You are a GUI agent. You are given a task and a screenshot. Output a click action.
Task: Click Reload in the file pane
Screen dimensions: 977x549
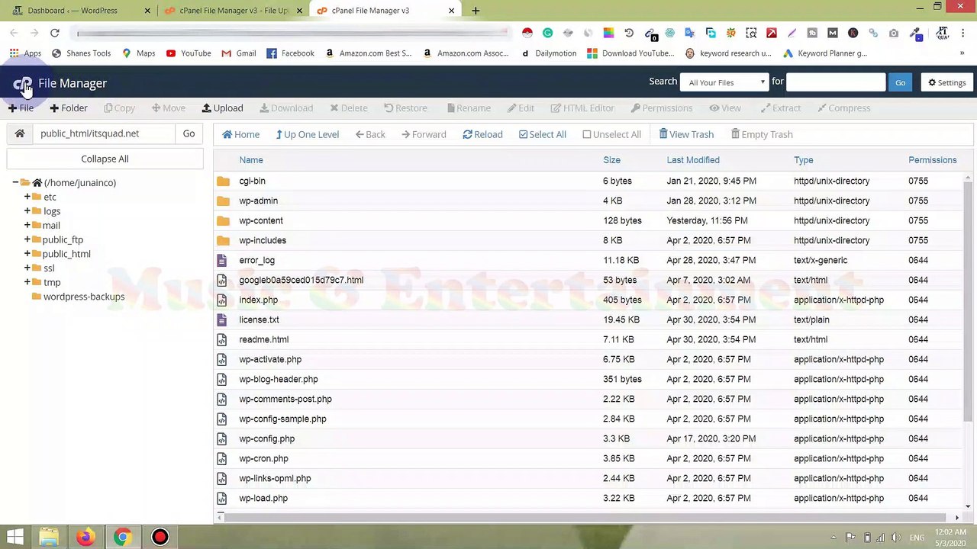[x=482, y=134]
